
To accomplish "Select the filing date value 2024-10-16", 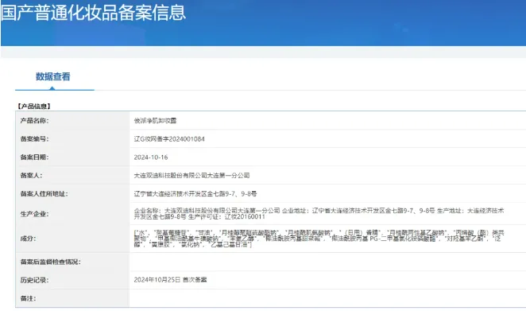I will (x=151, y=157).
